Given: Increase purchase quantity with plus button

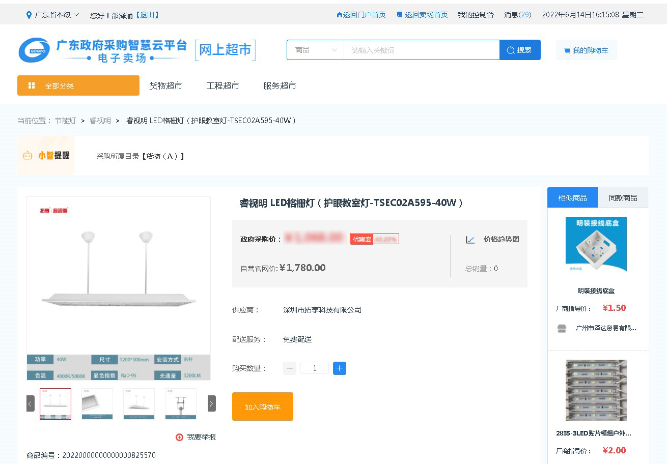Looking at the screenshot, I should [340, 368].
